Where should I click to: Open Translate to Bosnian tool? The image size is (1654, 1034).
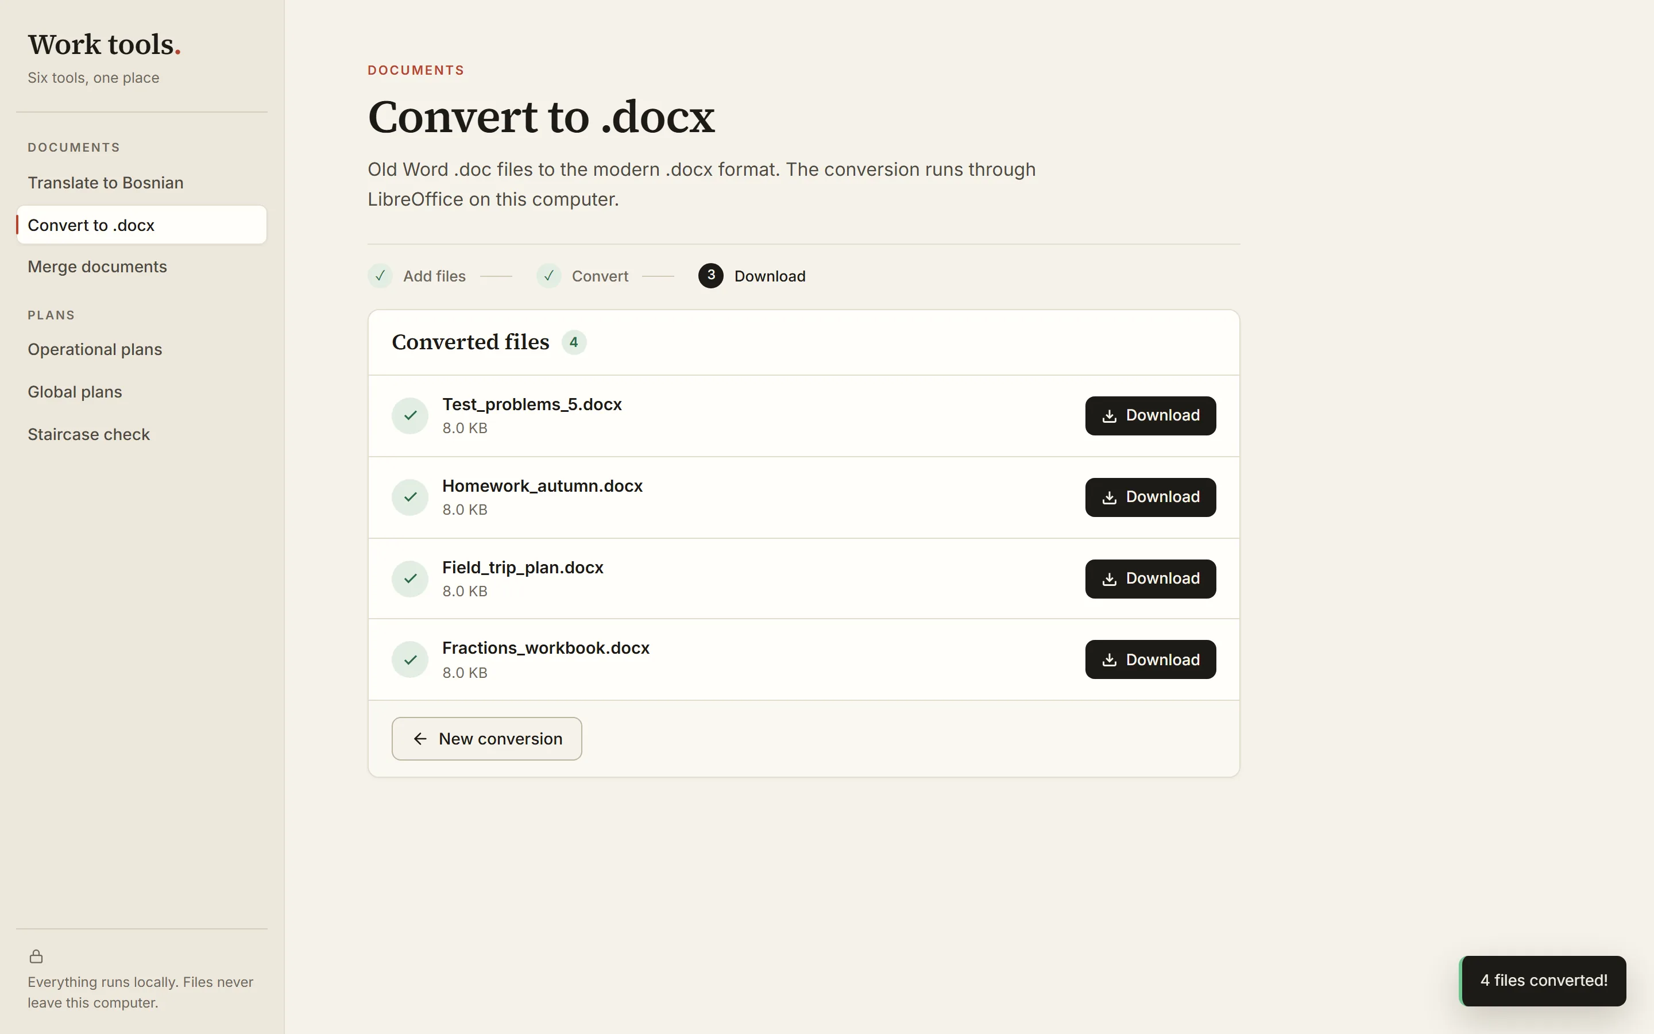click(141, 183)
